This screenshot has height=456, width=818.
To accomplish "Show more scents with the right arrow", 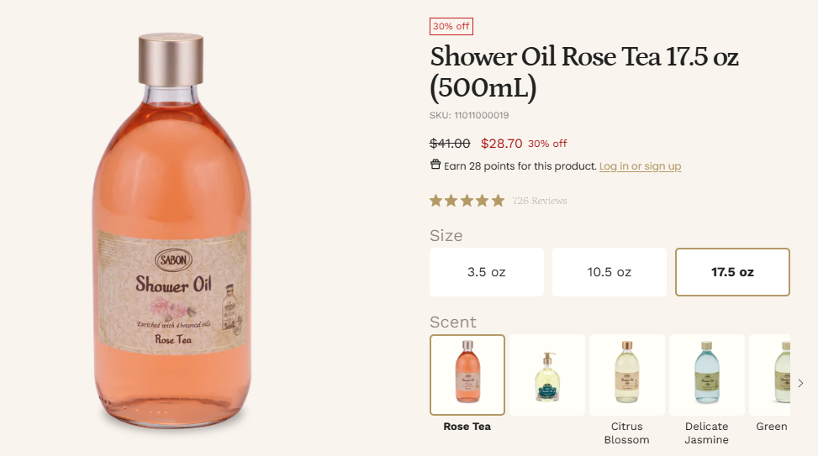I will (x=800, y=383).
